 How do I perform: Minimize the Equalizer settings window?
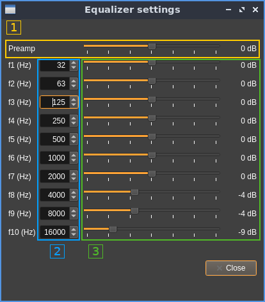[x=229, y=10]
